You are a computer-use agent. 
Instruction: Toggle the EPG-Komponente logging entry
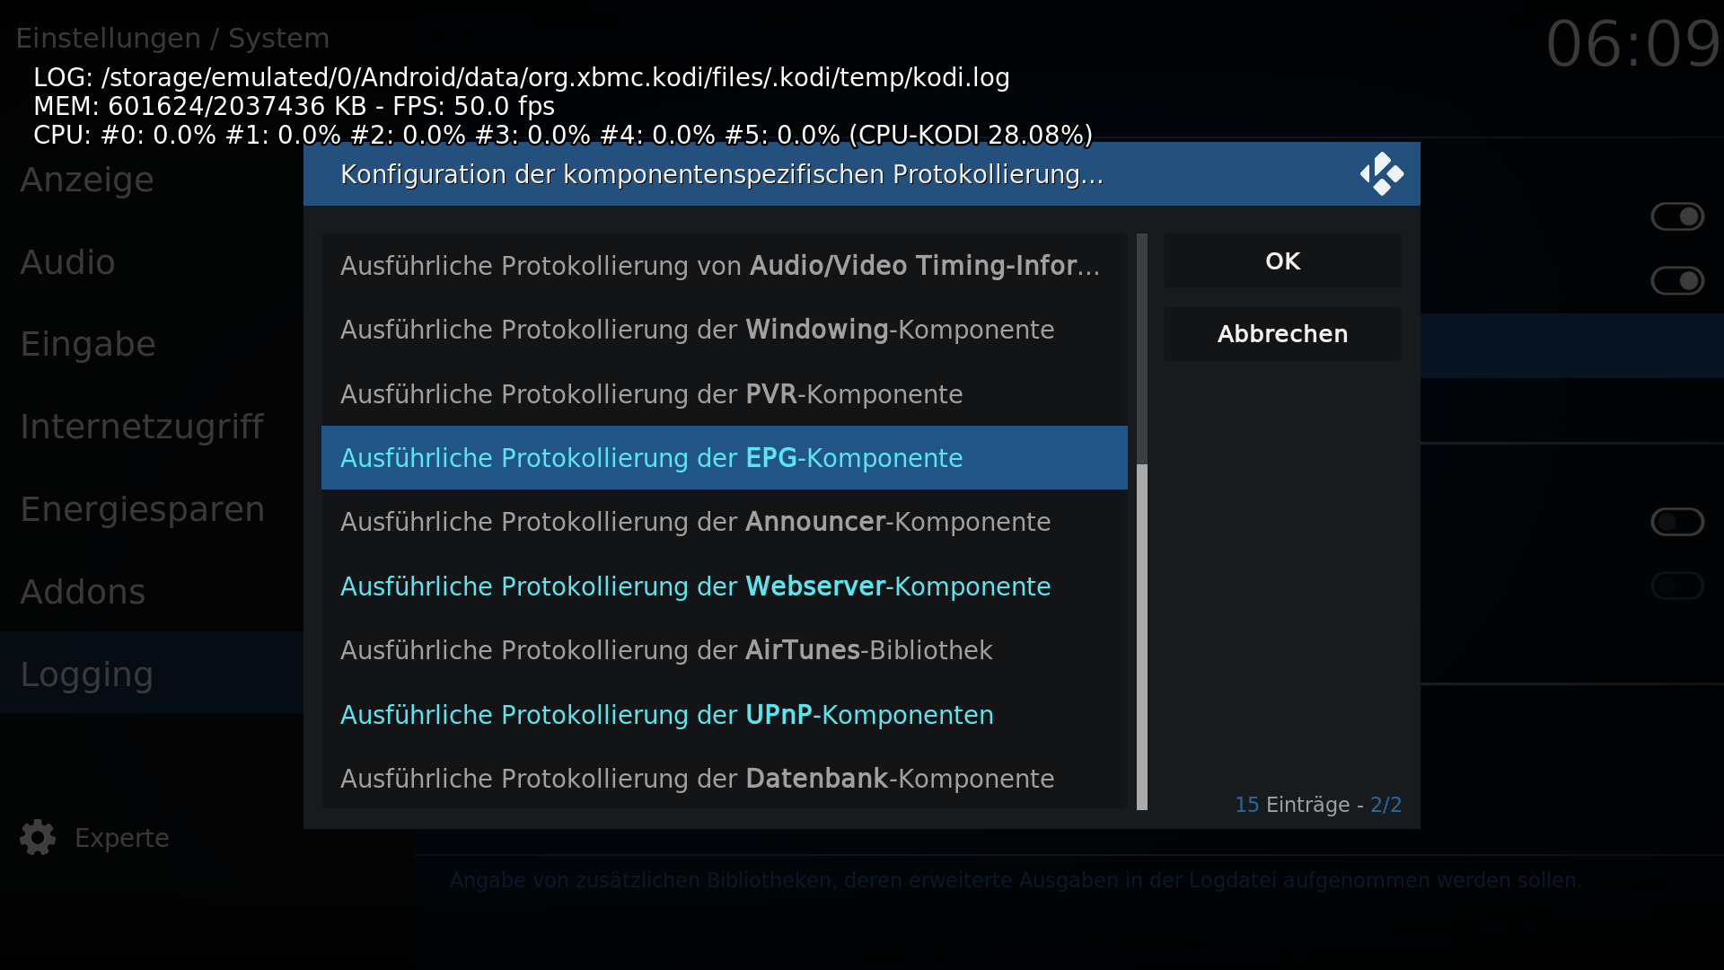[x=725, y=458]
